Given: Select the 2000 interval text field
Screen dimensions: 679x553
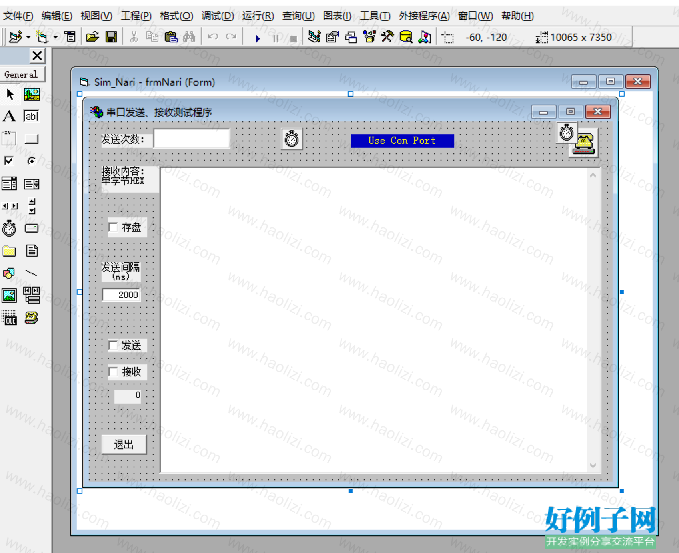Looking at the screenshot, I should coord(121,295).
